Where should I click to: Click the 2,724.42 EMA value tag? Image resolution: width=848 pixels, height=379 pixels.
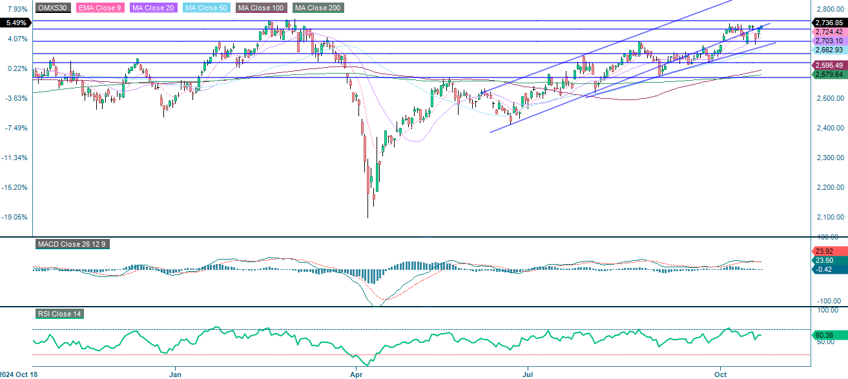click(829, 32)
